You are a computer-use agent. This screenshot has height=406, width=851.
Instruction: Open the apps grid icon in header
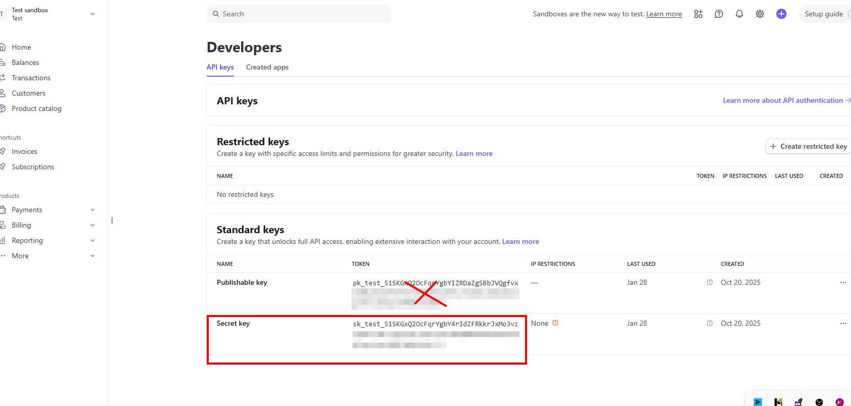coord(698,14)
